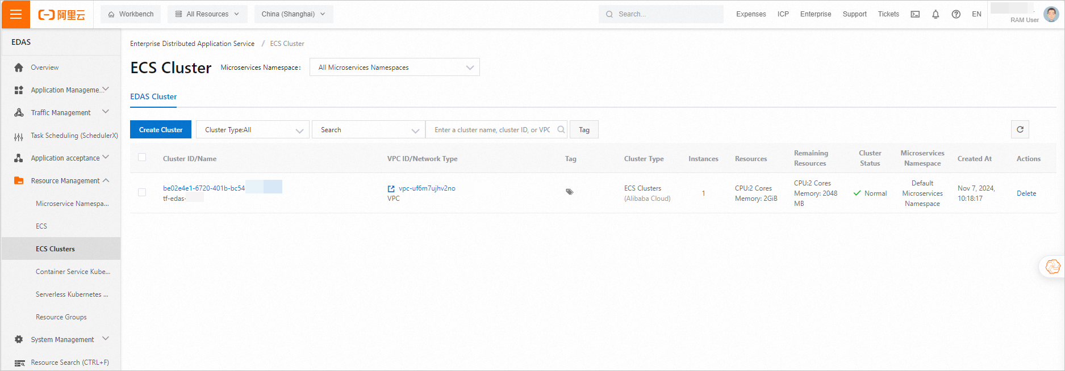Switch to EDAS Cluster tab

[153, 97]
